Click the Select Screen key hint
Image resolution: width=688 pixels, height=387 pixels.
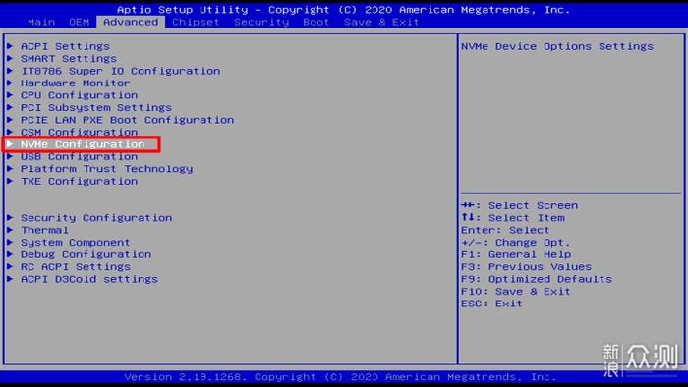pos(520,205)
